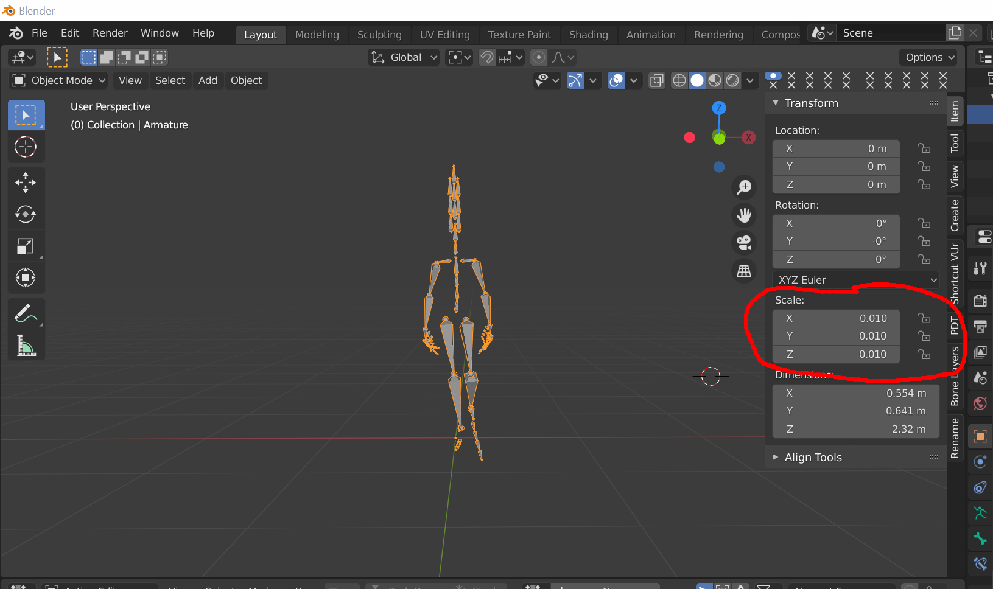Open the Bone Constraint Properties tab
The height and width of the screenshot is (589, 993).
980,564
